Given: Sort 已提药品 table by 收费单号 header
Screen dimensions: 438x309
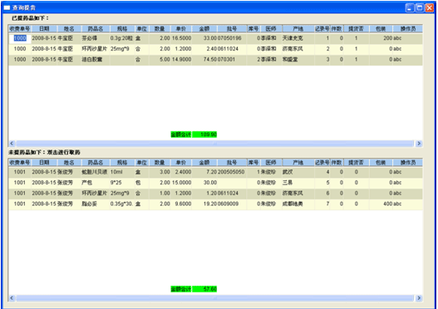Looking at the screenshot, I should [x=20, y=28].
